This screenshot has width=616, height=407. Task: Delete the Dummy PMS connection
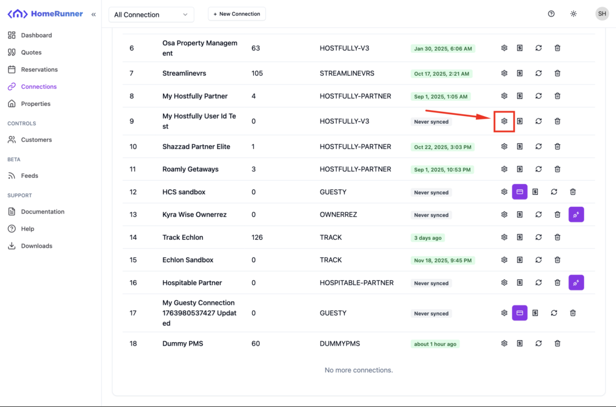[x=557, y=343]
